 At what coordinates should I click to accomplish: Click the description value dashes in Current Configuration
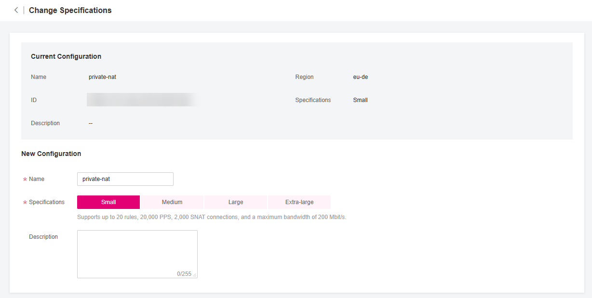click(x=91, y=123)
